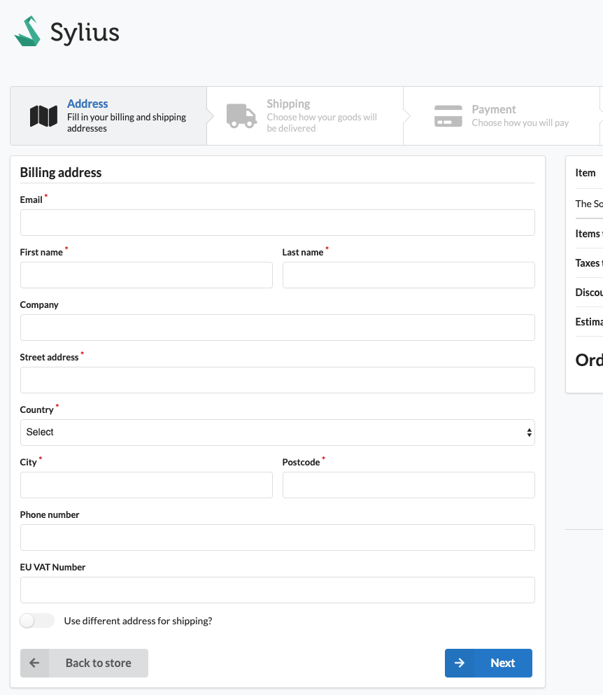
Task: Open the Country select dropdown
Action: 277,433
